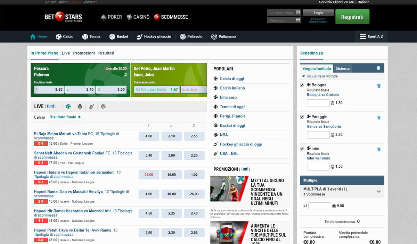Select the Pallavolo ball icon
Screen dimensions: 417x244
(x=183, y=36)
